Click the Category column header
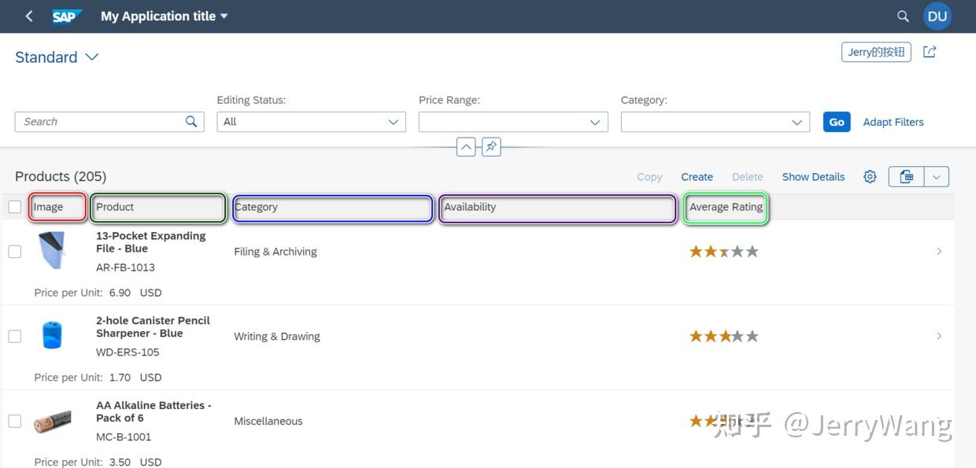 tap(333, 208)
